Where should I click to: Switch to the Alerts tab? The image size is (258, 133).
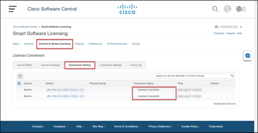[x=16, y=44]
